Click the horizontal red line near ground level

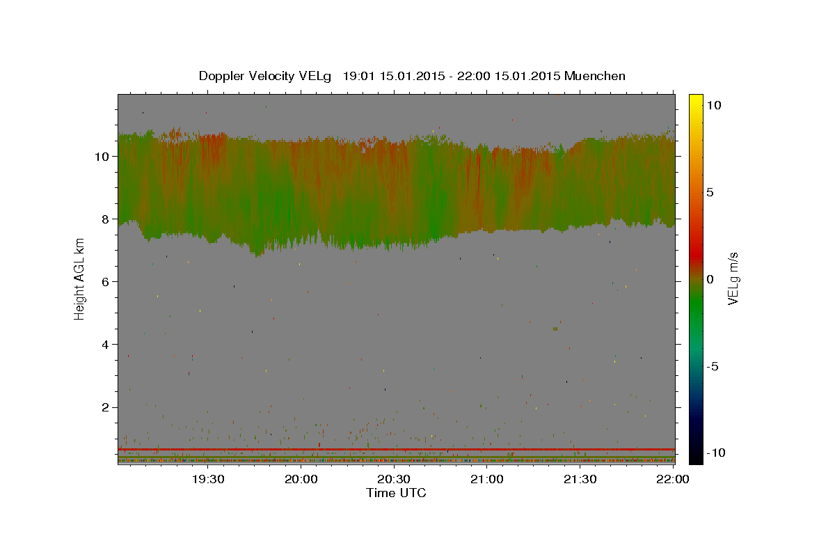[x=397, y=449]
